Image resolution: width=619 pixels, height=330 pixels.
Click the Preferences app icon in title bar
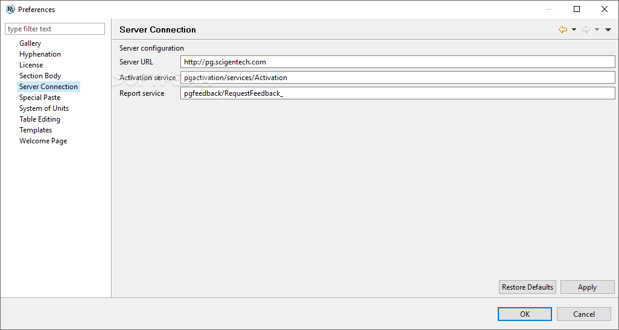pyautogui.click(x=10, y=9)
